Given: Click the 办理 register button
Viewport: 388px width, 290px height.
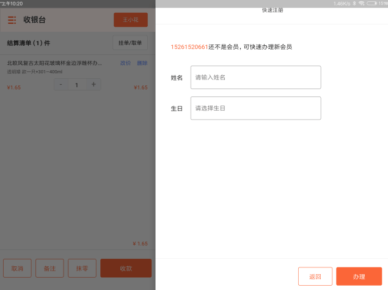Looking at the screenshot, I should 359,277.
